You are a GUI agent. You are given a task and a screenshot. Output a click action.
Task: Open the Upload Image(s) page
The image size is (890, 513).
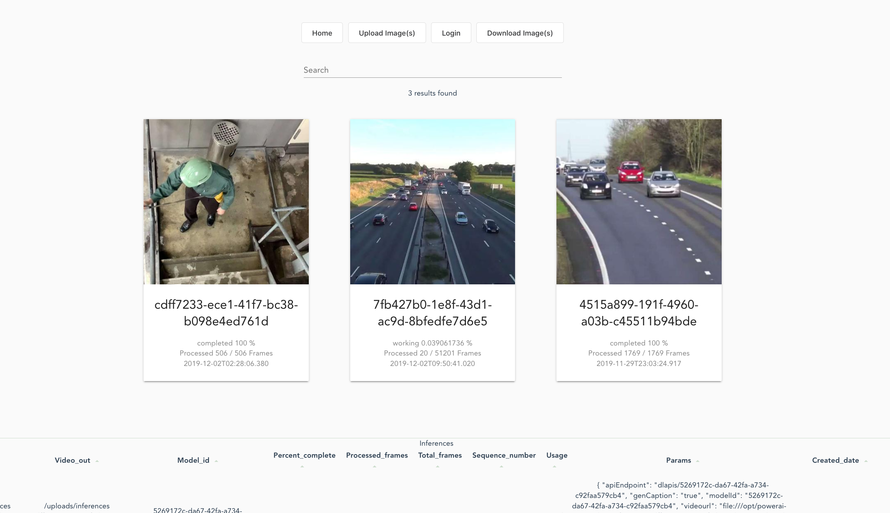click(x=387, y=33)
